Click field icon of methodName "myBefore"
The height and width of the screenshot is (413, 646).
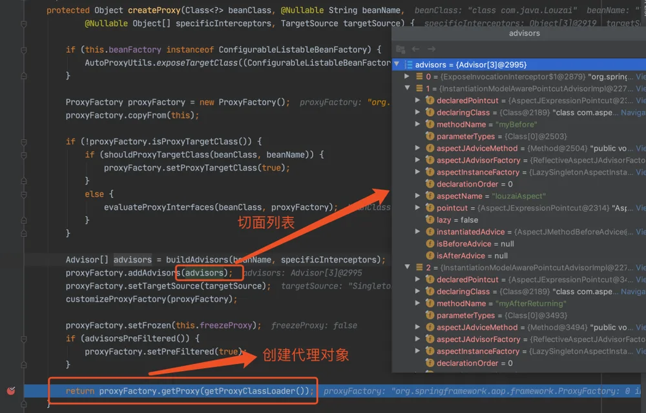point(430,125)
